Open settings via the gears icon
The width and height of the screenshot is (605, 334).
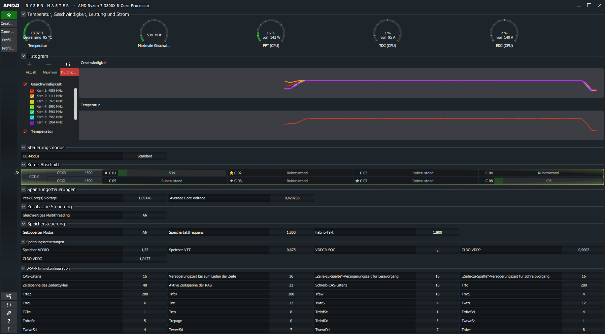9,313
